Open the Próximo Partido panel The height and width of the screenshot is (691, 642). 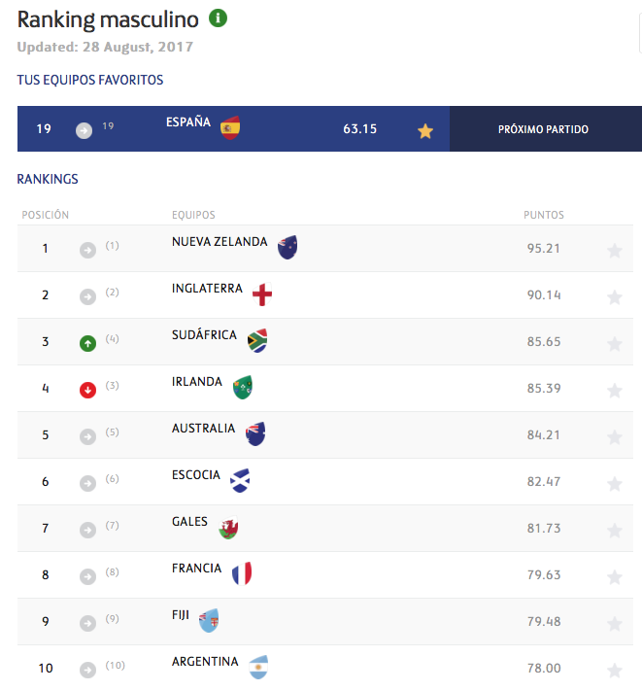[544, 129]
